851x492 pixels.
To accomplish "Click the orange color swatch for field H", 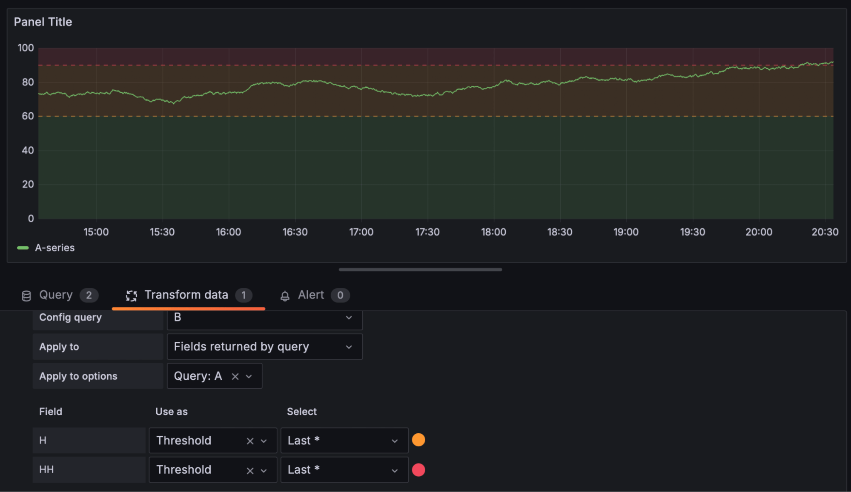I will coord(418,440).
